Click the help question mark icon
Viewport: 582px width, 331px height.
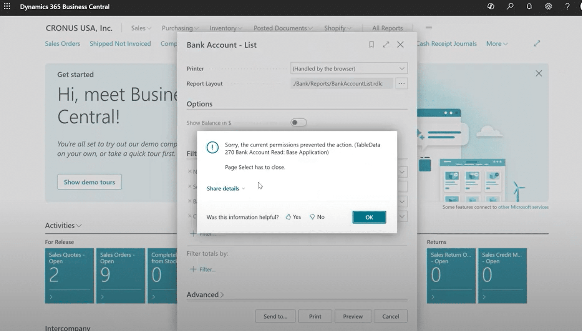coord(567,7)
